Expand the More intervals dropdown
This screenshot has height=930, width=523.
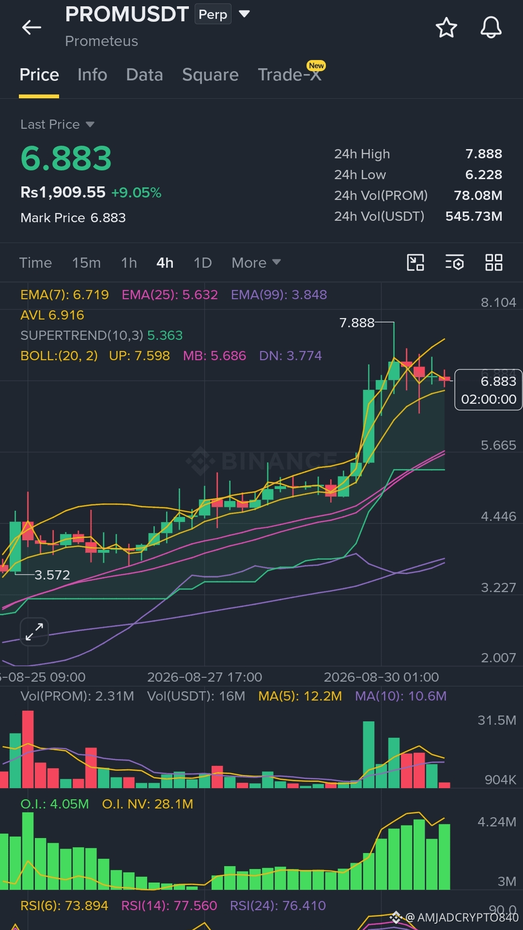click(x=256, y=263)
